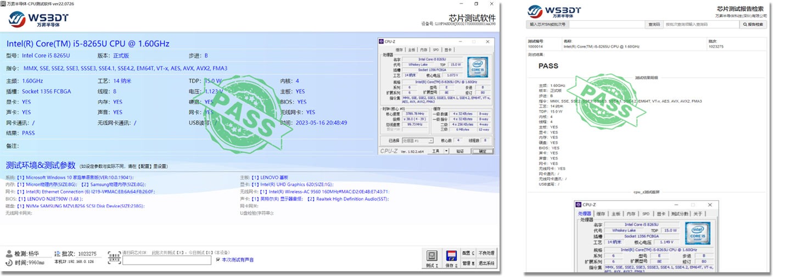This screenshot has height=280, width=785.
Task: Click the 测试环境&测试参数 heading
Action: [x=41, y=165]
